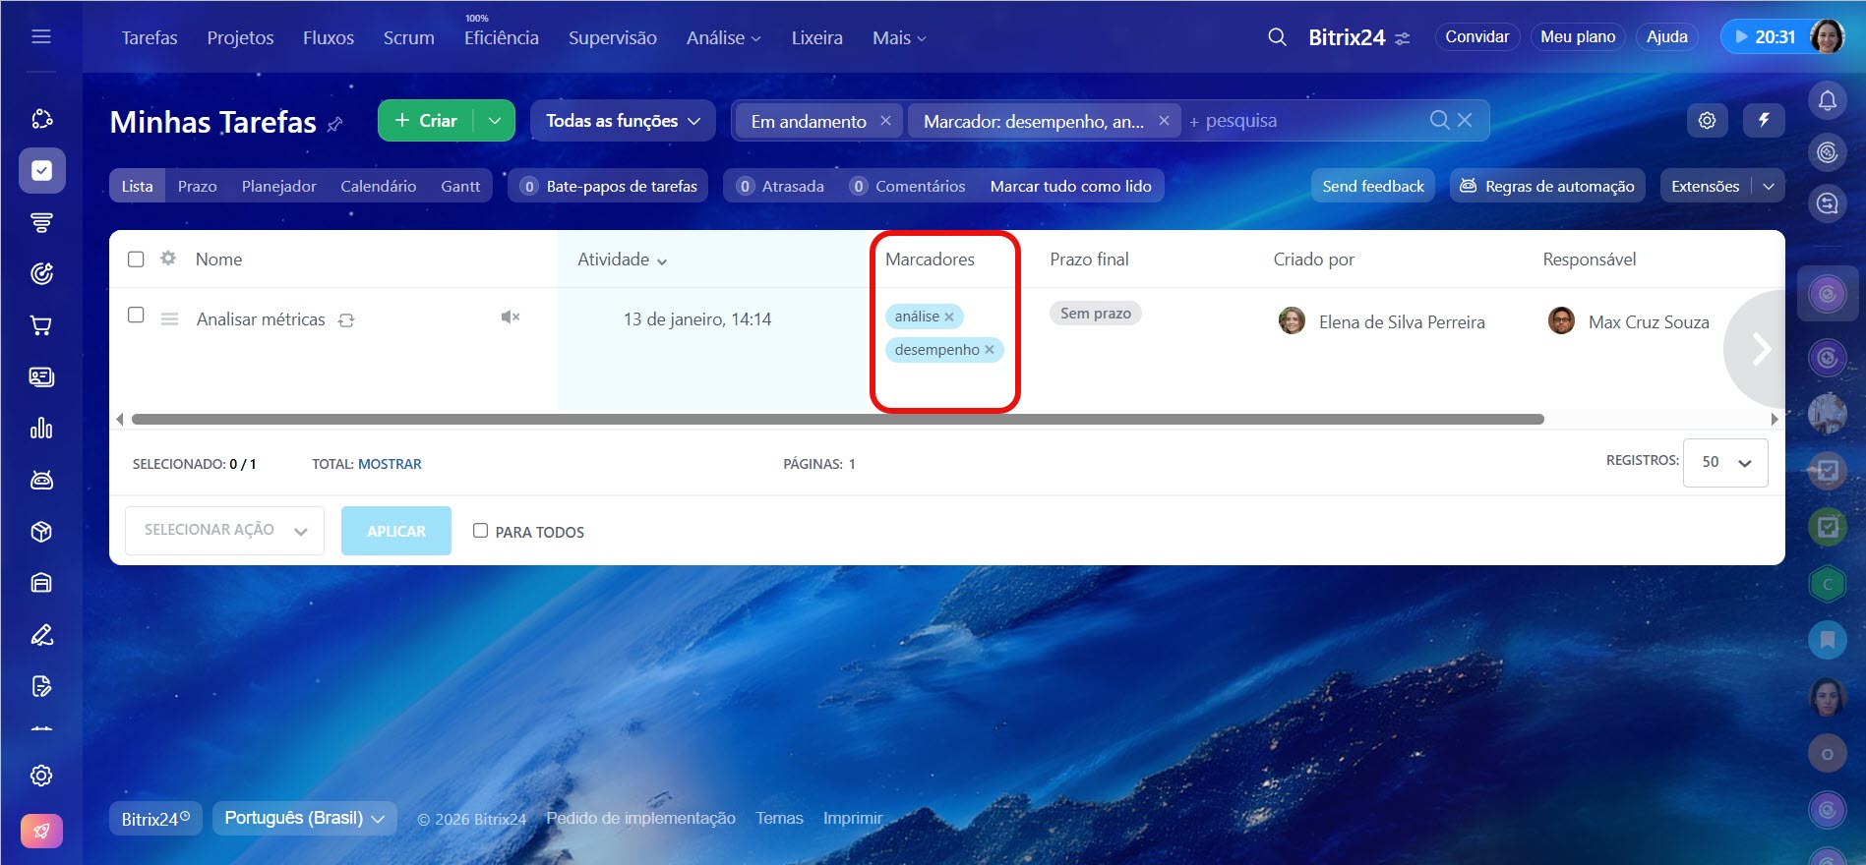Open the Projetos menu item
Viewport: 1866px width, 865px height.
(240, 37)
